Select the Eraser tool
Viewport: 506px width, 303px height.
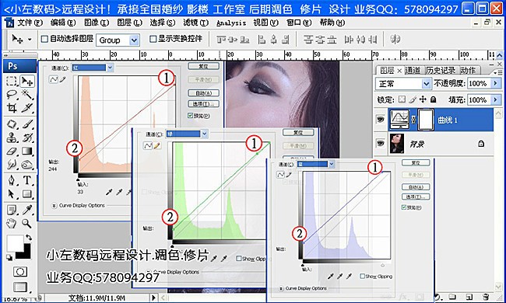click(x=12, y=151)
